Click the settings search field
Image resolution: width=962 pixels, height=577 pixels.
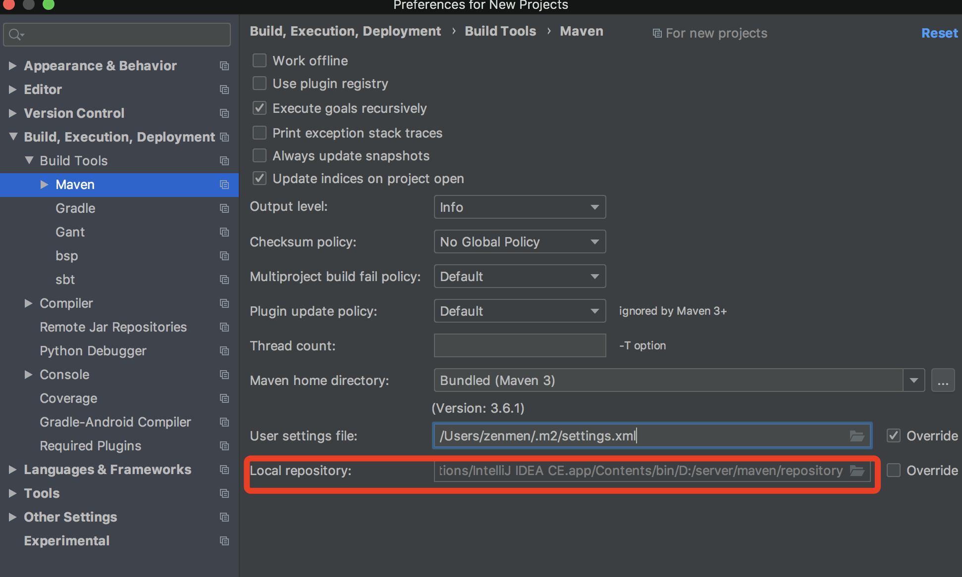coord(117,35)
